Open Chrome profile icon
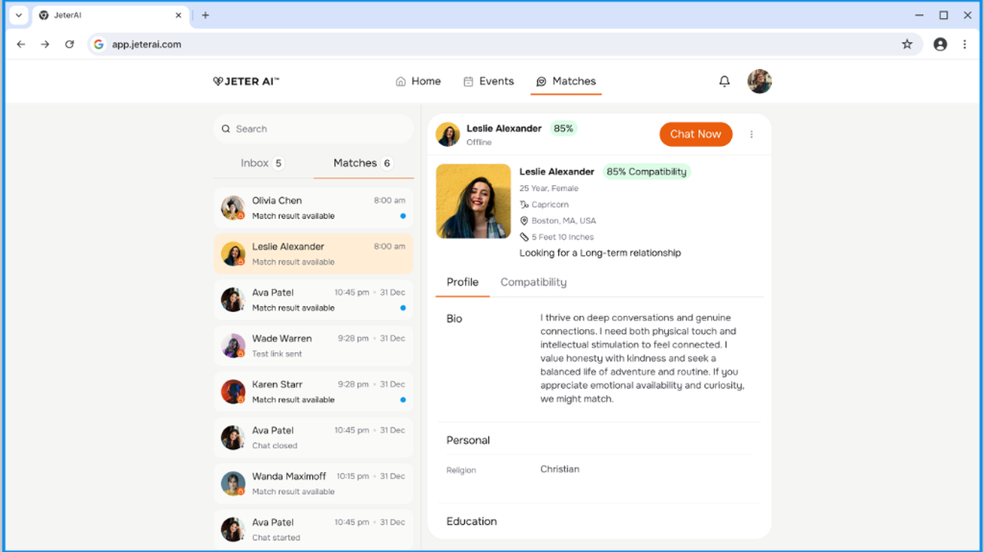 940,45
